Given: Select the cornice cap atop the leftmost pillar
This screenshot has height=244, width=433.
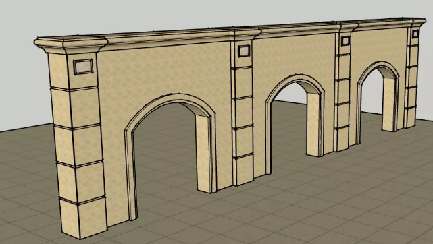Looking at the screenshot, I should [71, 44].
